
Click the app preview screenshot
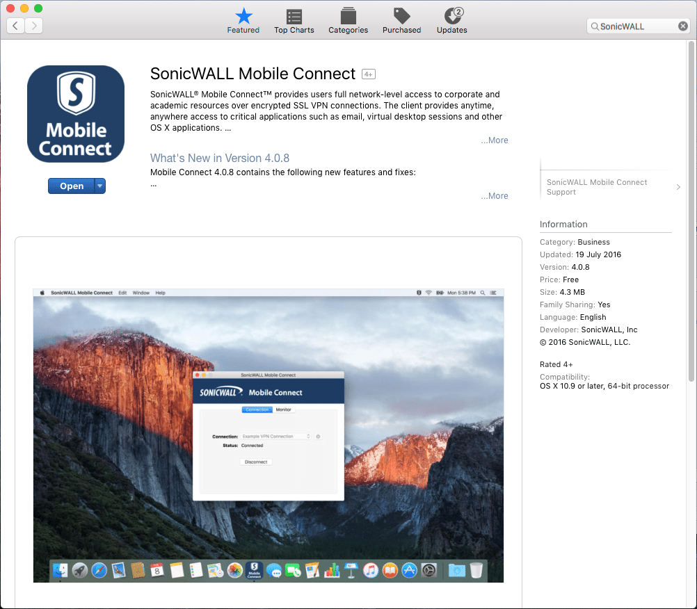[269, 435]
